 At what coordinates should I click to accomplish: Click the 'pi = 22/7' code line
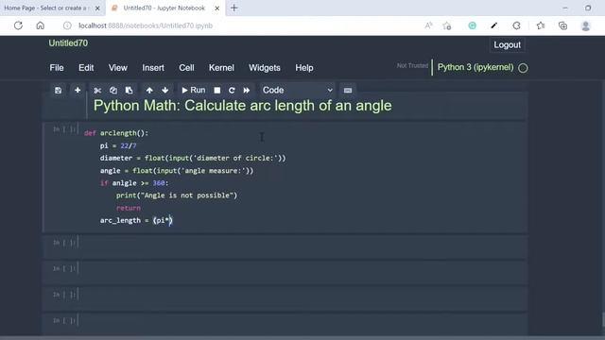(118, 145)
